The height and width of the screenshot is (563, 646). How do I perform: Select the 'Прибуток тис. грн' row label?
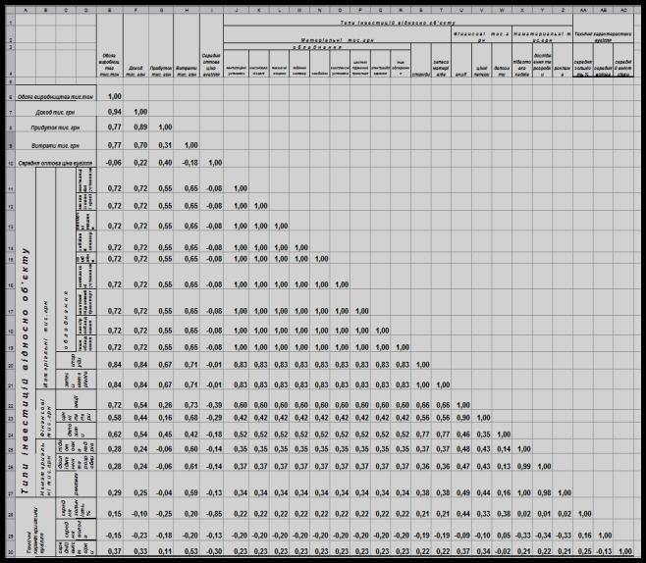click(x=56, y=125)
